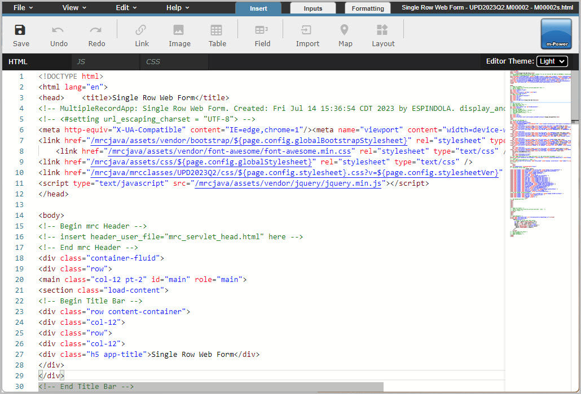Open the Layout tool

coord(382,30)
